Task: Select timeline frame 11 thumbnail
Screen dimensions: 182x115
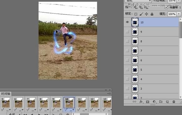Action: pos(82,102)
